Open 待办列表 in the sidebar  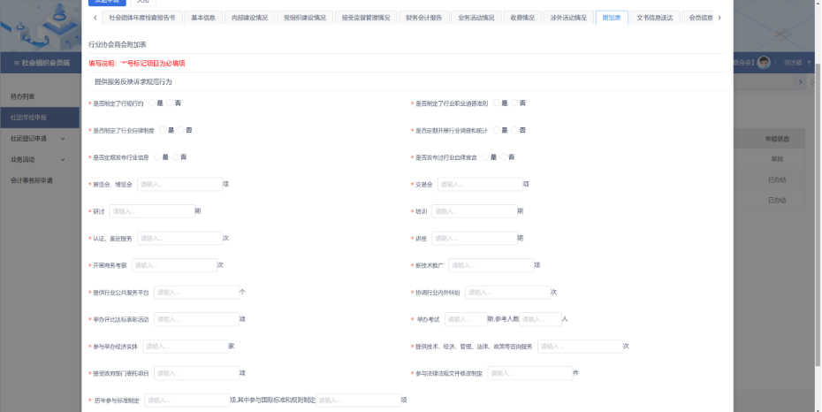pyautogui.click(x=23, y=95)
